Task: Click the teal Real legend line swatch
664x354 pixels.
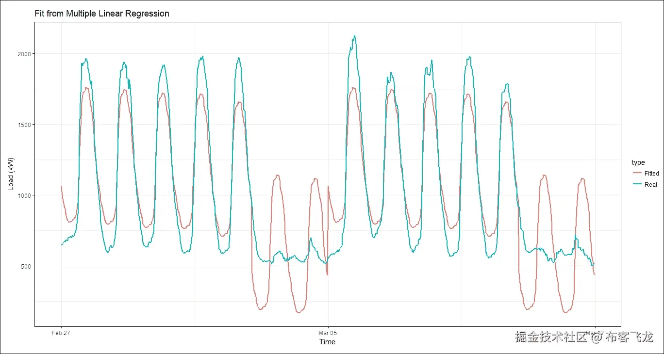Action: [x=637, y=184]
